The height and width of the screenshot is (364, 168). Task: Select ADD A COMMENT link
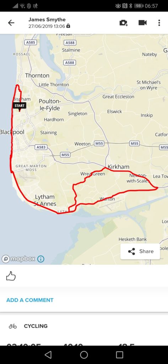coord(30,300)
